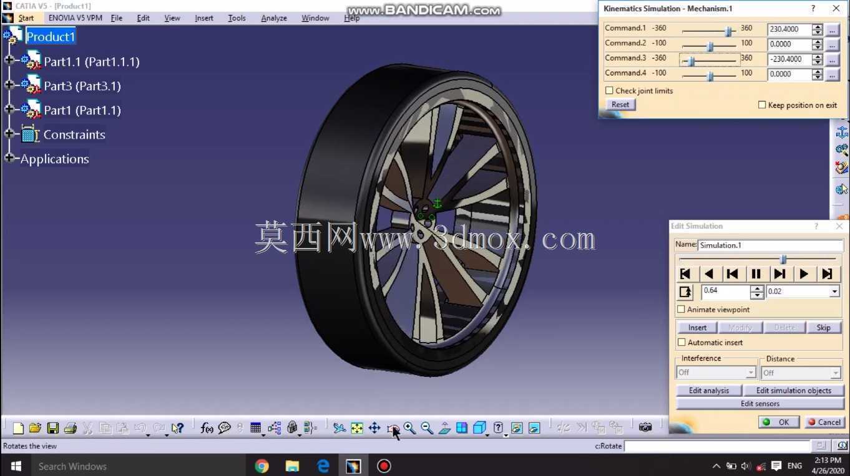Click the Skip button
This screenshot has width=850, height=476.
[x=824, y=328]
